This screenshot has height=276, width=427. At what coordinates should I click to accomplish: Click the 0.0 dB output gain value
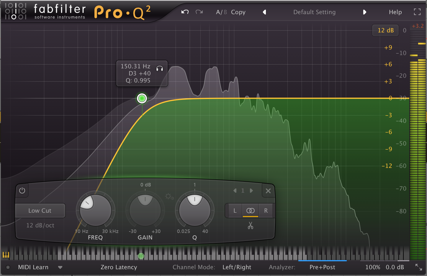(x=395, y=267)
